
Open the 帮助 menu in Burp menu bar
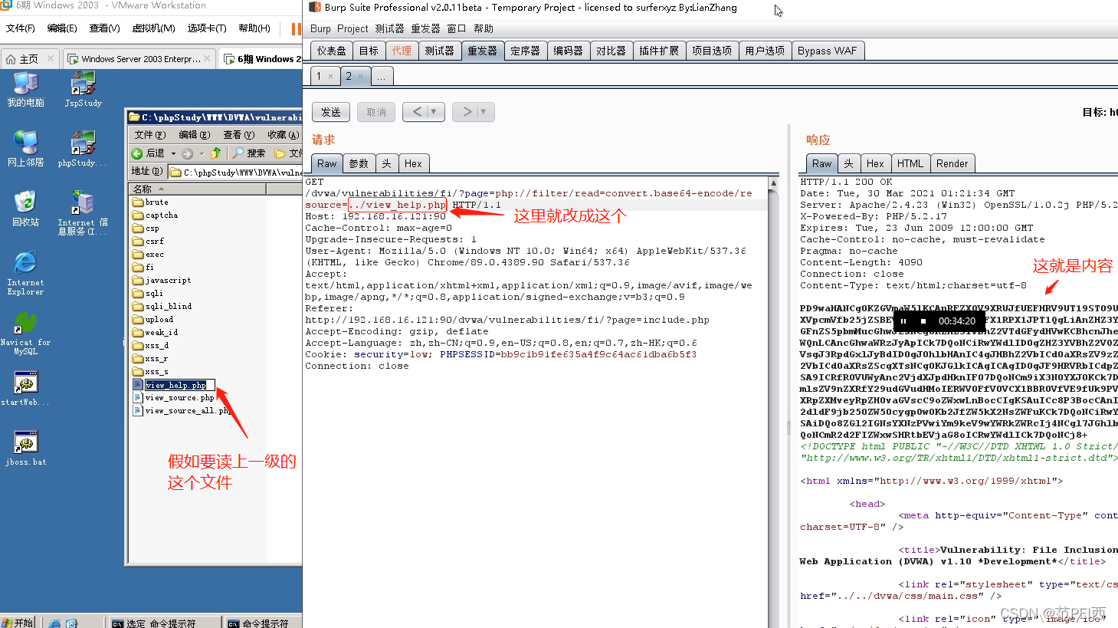(484, 28)
